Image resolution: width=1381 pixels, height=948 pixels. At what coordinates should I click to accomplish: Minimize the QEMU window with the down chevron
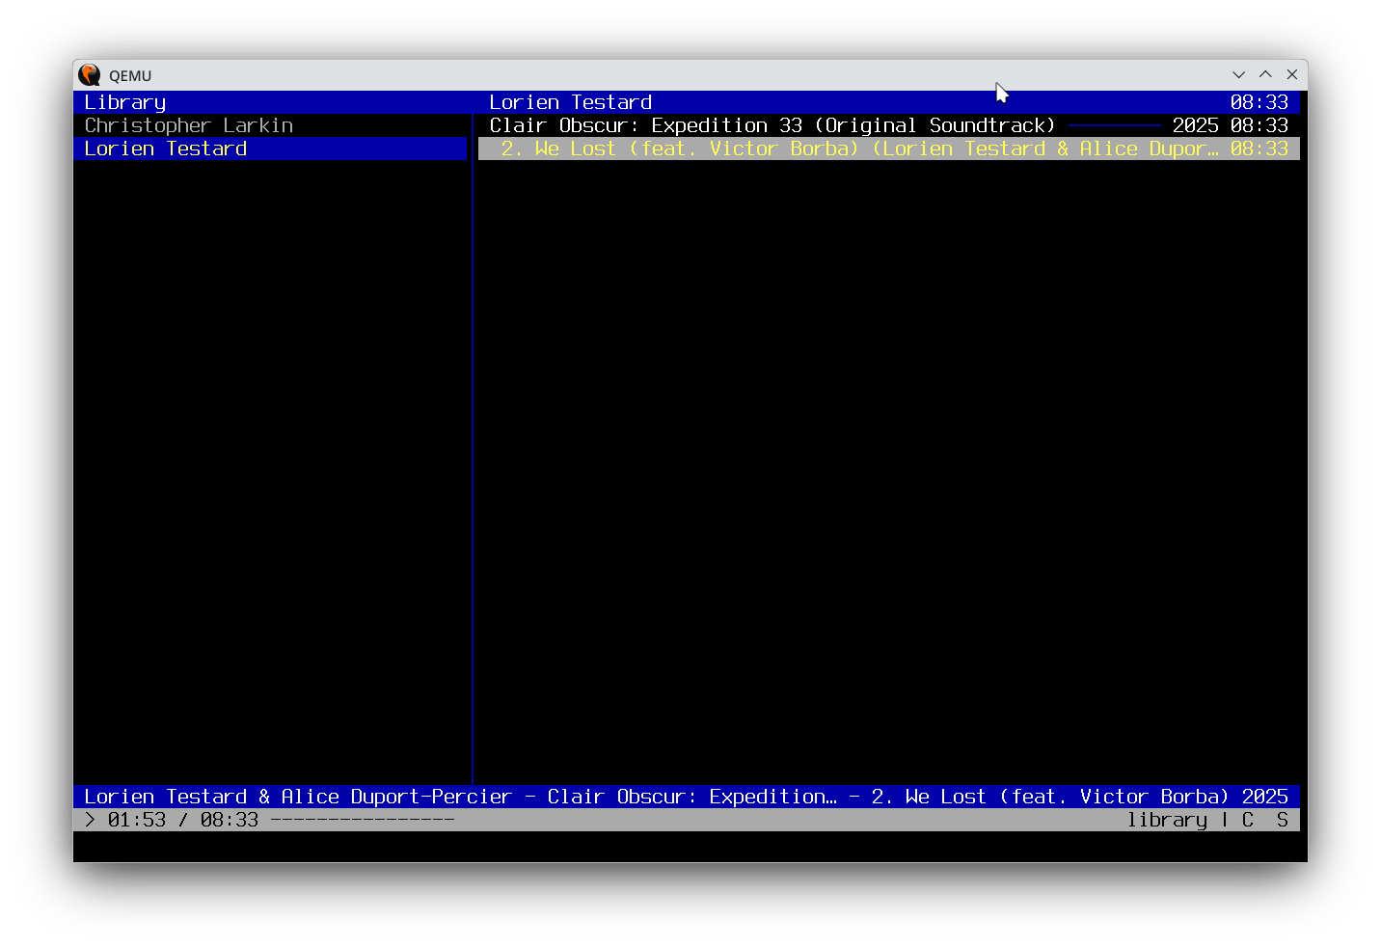[1239, 75]
